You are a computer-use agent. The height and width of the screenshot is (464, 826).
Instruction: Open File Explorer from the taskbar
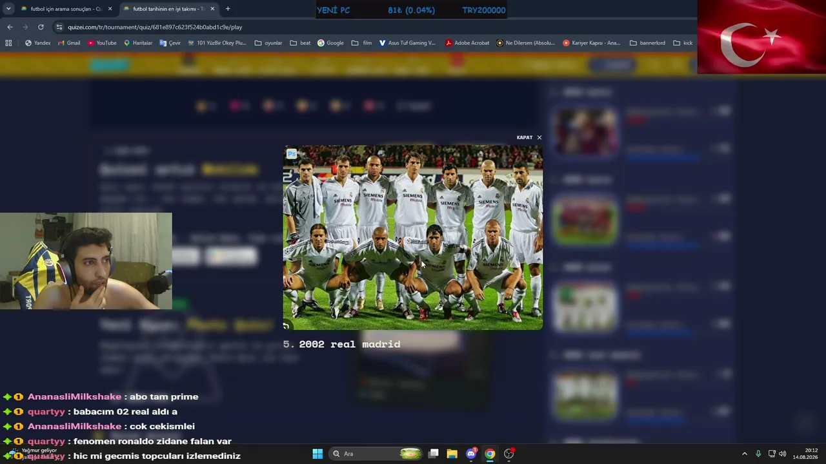click(452, 454)
